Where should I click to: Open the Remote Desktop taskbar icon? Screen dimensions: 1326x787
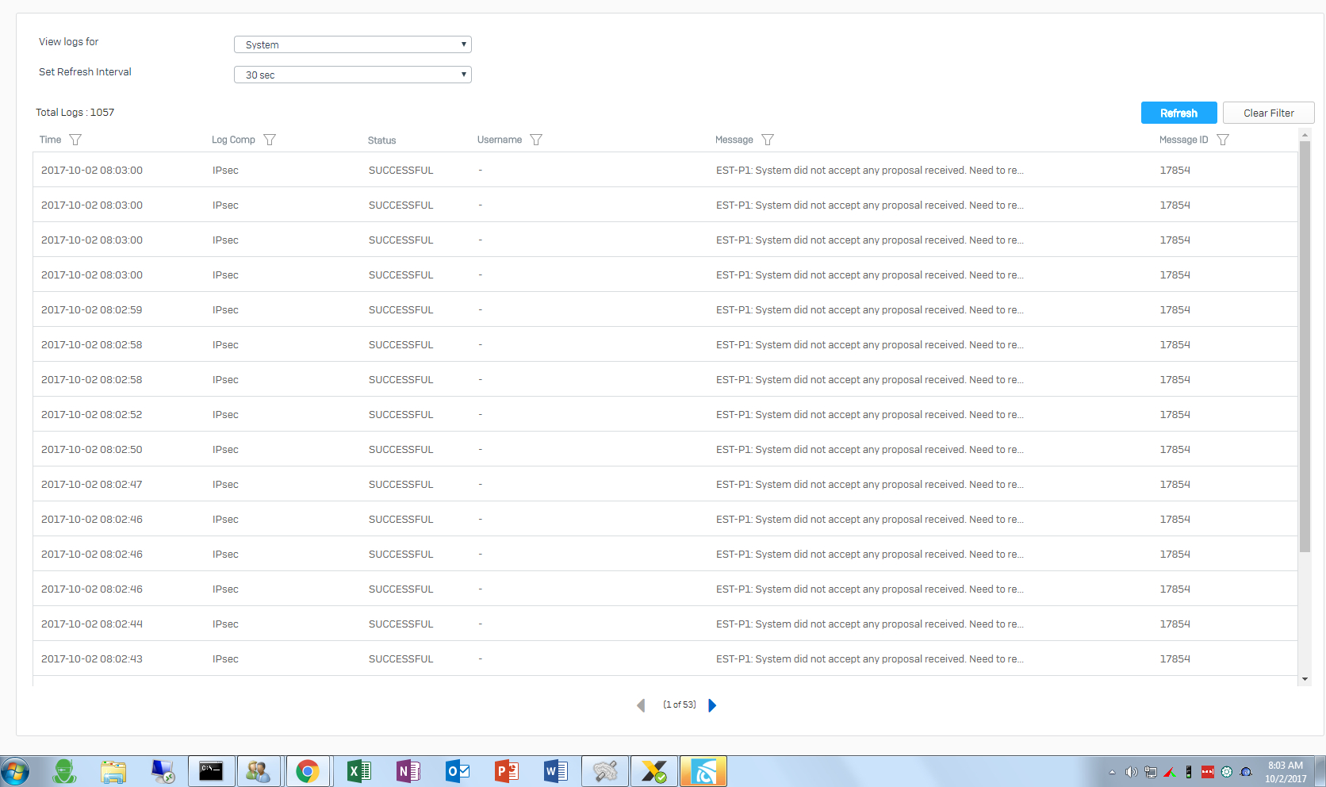(163, 771)
